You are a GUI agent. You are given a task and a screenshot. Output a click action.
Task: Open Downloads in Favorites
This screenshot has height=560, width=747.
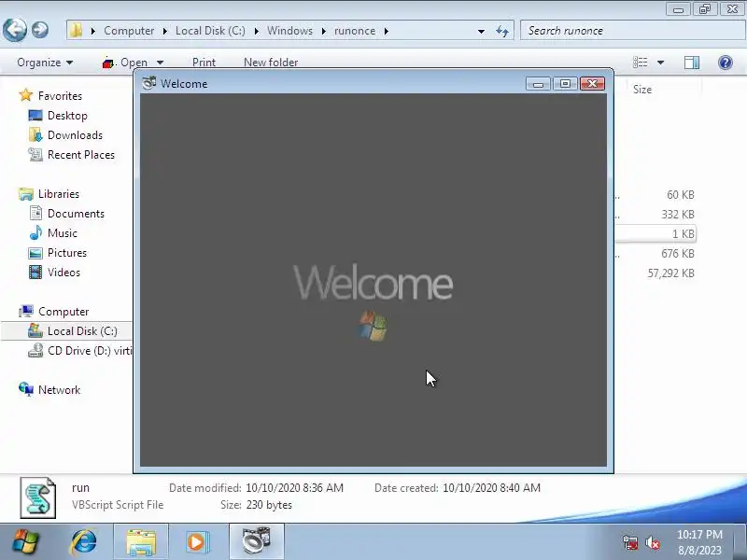(x=65, y=135)
